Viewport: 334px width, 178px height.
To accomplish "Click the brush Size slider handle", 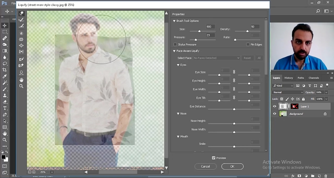I will 199,31.
